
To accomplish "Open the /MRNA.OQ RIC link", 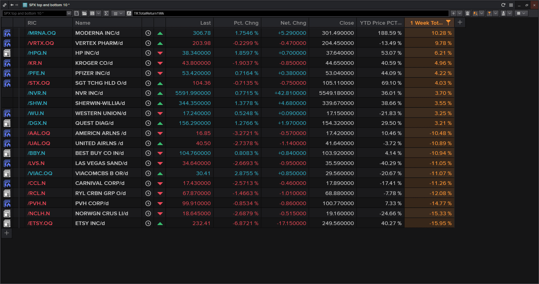I will pyautogui.click(x=42, y=33).
